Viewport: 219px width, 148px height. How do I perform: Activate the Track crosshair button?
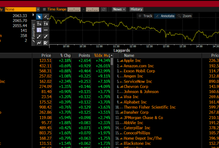point(145,16)
